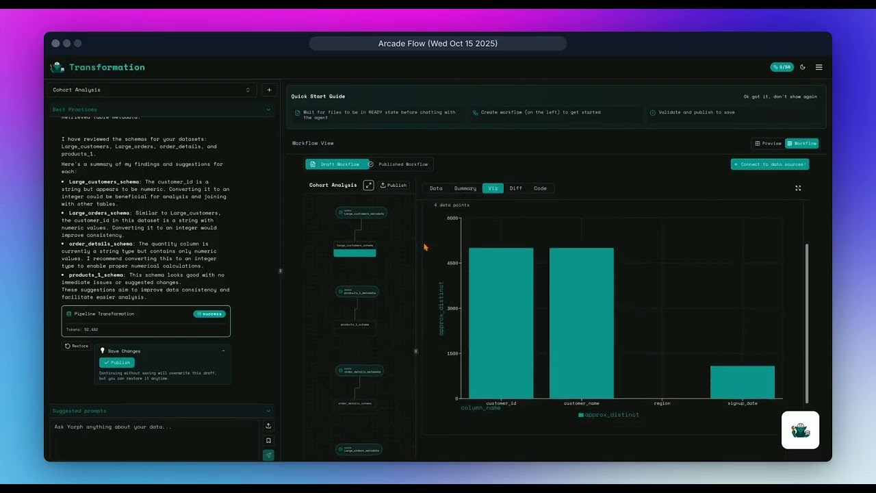This screenshot has height=493, width=876.
Task: Click the '4 data points' label
Action: point(452,205)
